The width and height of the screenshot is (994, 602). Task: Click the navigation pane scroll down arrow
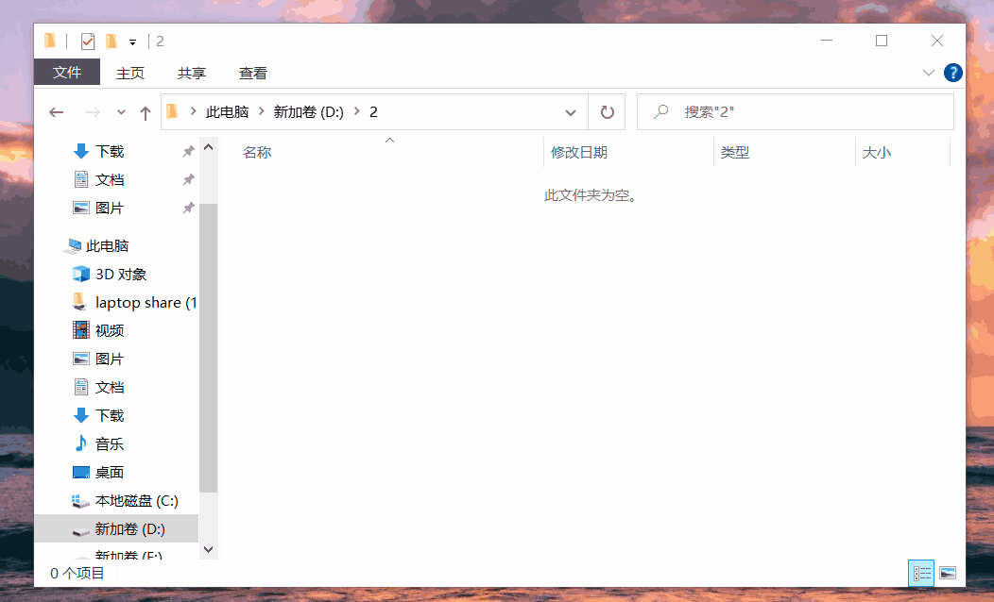point(209,549)
